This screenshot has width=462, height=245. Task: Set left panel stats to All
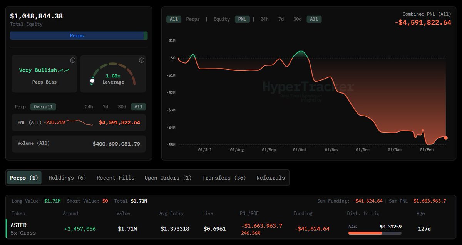pos(139,107)
